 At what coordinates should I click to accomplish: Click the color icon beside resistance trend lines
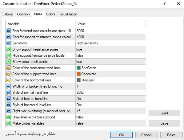pyautogui.click(x=9, y=68)
